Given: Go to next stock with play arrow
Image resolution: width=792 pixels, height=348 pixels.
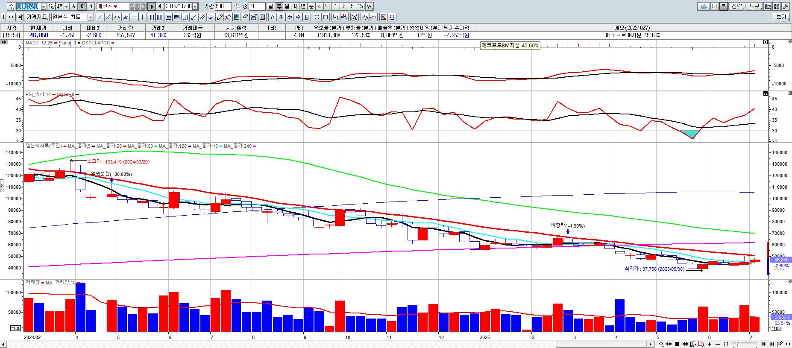Looking at the screenshot, I should point(152,6).
